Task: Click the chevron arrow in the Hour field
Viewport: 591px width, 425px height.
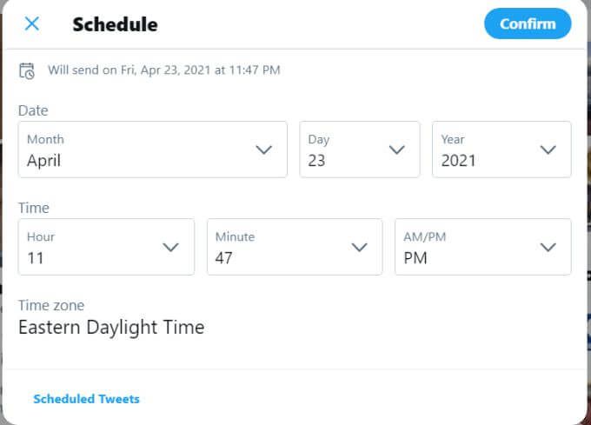Action: pos(170,247)
